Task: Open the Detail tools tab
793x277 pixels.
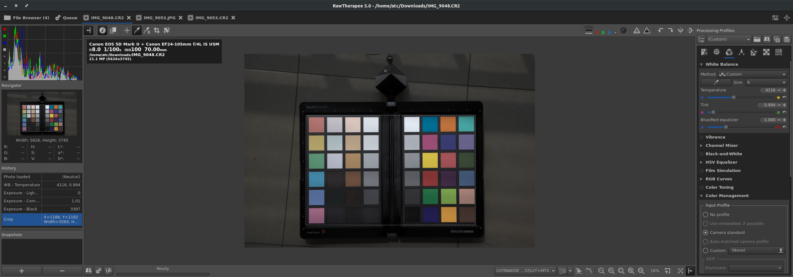Action: [x=716, y=52]
